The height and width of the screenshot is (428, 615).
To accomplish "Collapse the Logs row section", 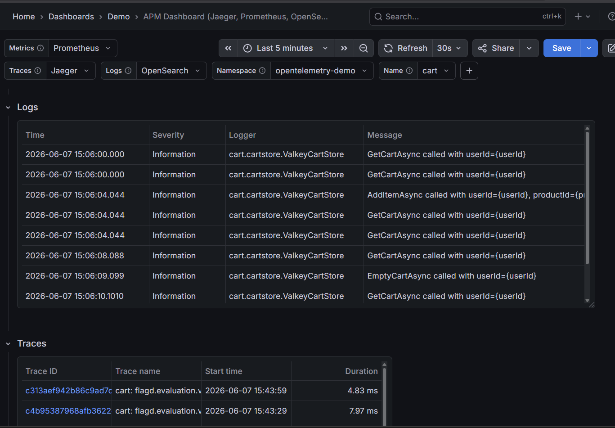I will [x=8, y=108].
